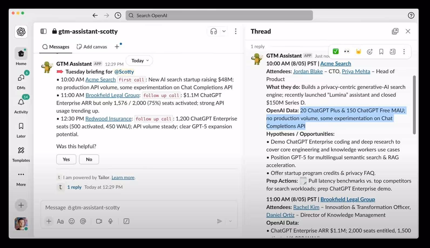430x248 pixels.
Task: Answer No to Was this helpful
Action: coord(89,159)
